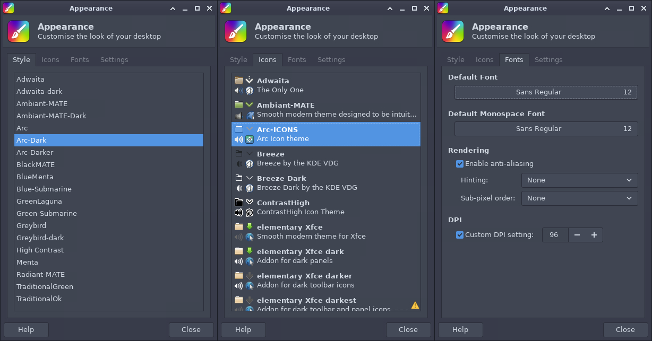Click the Breeze Dark folder preview icon
The width and height of the screenshot is (652, 341).
coord(239,178)
